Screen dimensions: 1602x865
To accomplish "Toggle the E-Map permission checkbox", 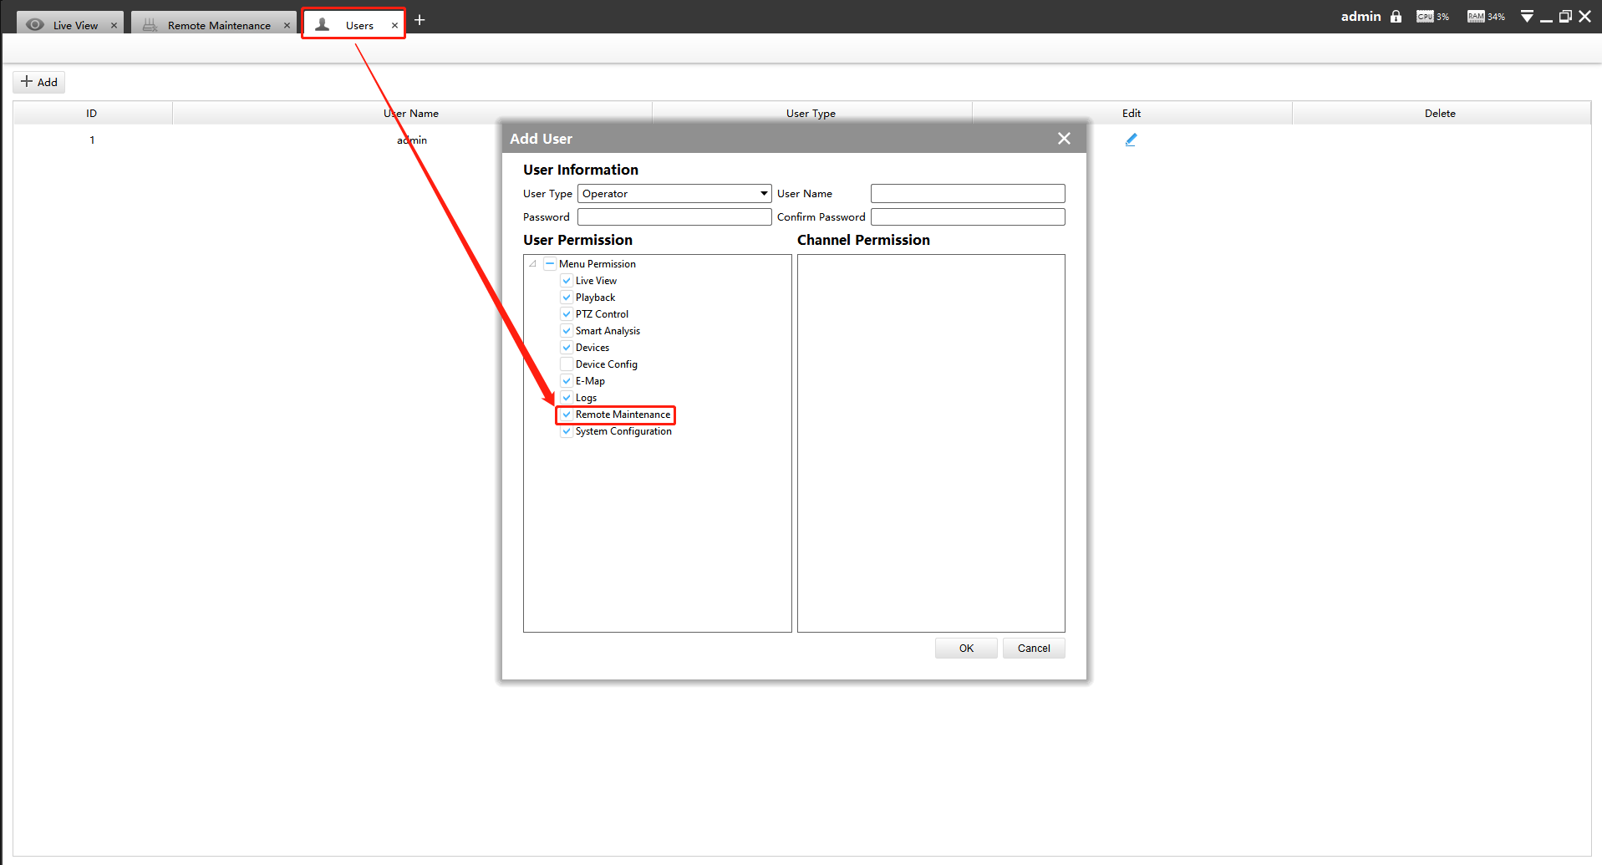I will point(567,381).
